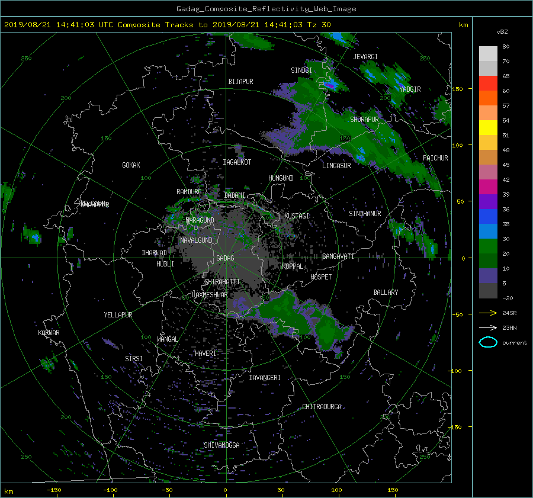The image size is (533, 498).
Task: Click the YADGIR city label
Action: (410, 89)
